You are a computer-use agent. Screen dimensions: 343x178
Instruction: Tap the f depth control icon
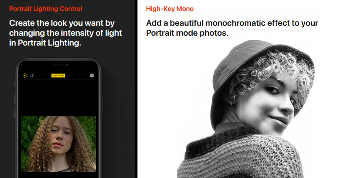[32, 76]
